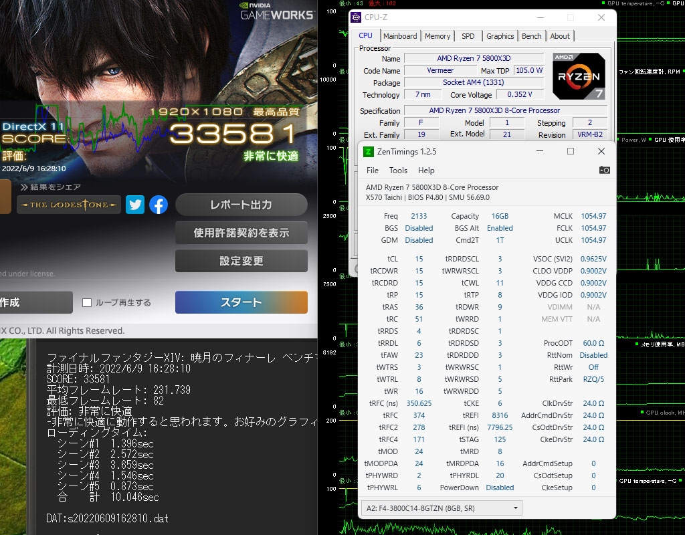Switch to the About tab in CPU-Z
685x535 pixels.
click(x=560, y=36)
